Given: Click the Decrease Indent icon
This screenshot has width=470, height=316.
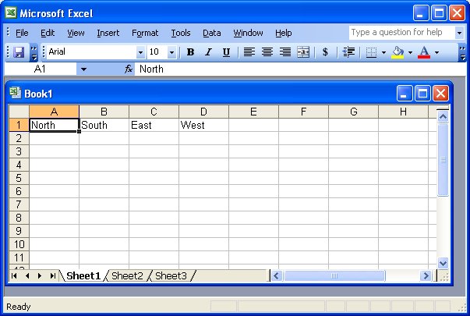Looking at the screenshot, I should click(x=348, y=52).
